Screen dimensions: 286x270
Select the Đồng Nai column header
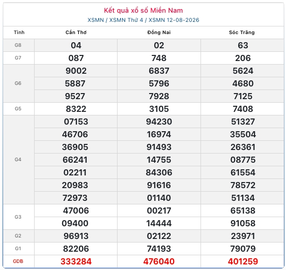pyautogui.click(x=159, y=32)
